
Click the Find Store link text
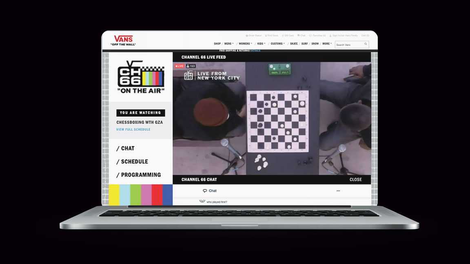pos(273,35)
